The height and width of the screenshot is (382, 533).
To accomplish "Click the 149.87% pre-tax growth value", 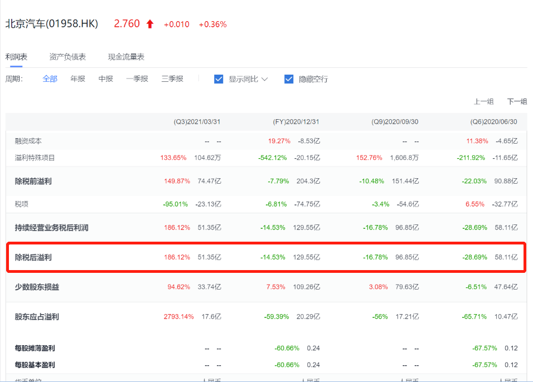I will tap(177, 181).
